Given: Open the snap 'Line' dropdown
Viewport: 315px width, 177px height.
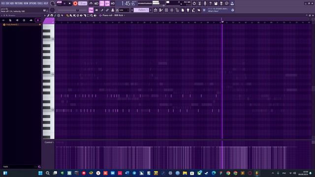Looking at the screenshot, I should (124, 10).
